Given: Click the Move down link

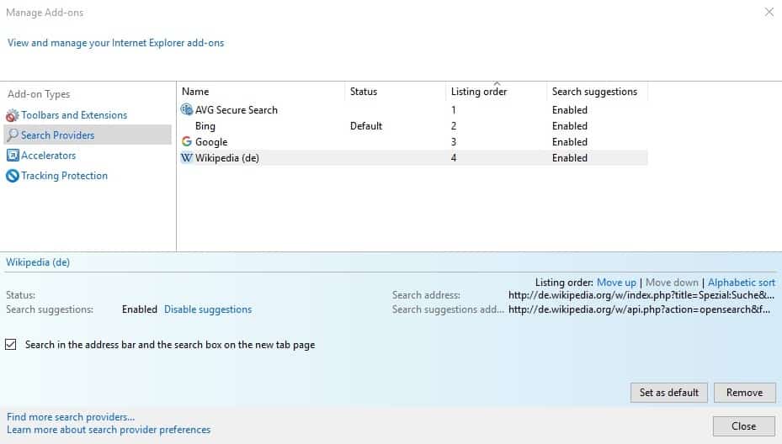Looking at the screenshot, I should click(672, 283).
